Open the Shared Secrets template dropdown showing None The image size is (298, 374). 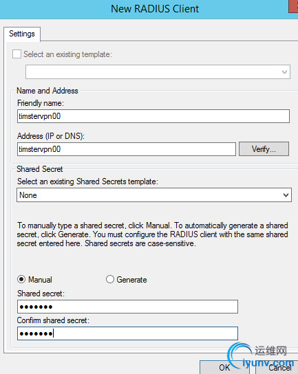pos(154,195)
